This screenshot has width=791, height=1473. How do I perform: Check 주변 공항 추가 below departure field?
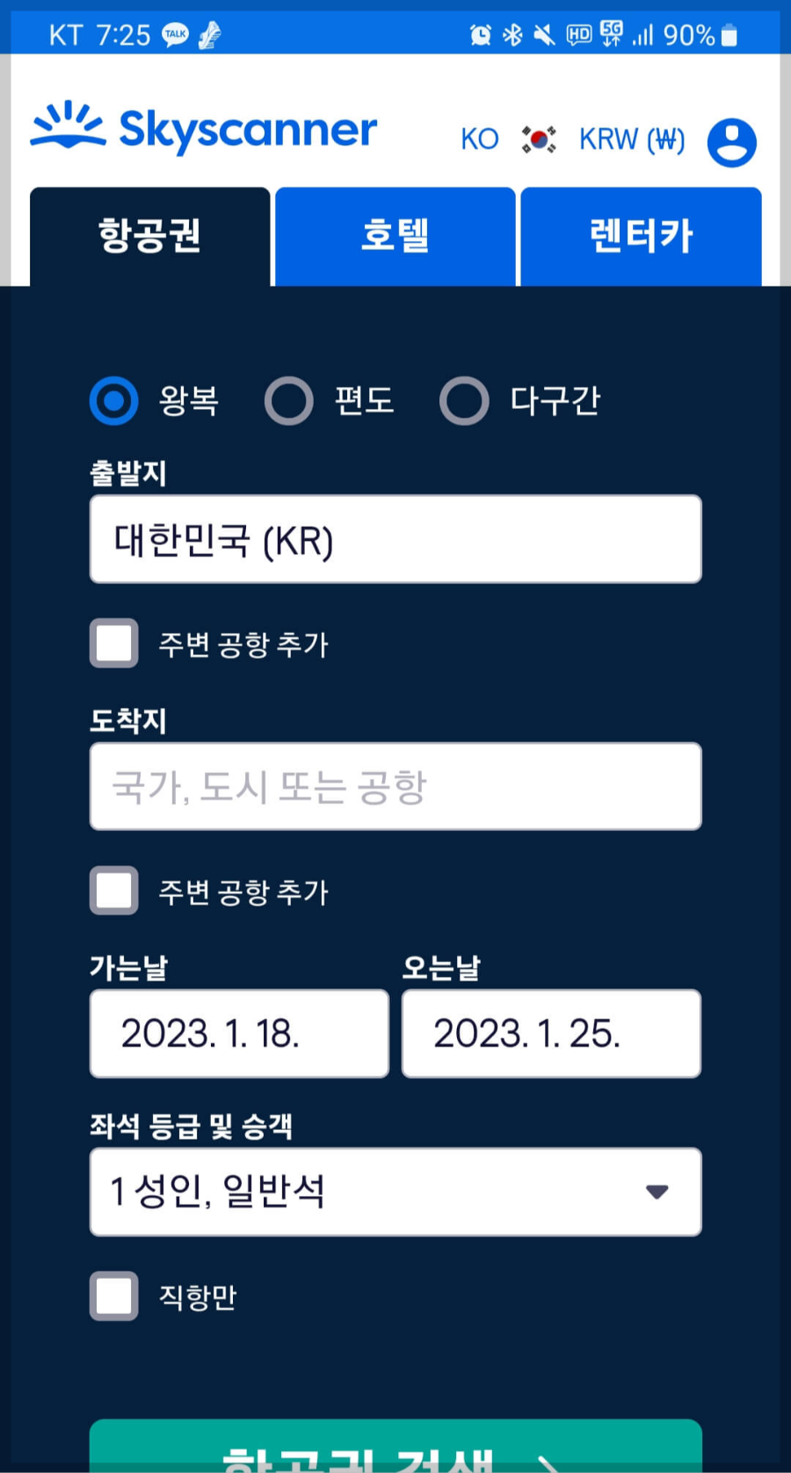click(x=113, y=644)
